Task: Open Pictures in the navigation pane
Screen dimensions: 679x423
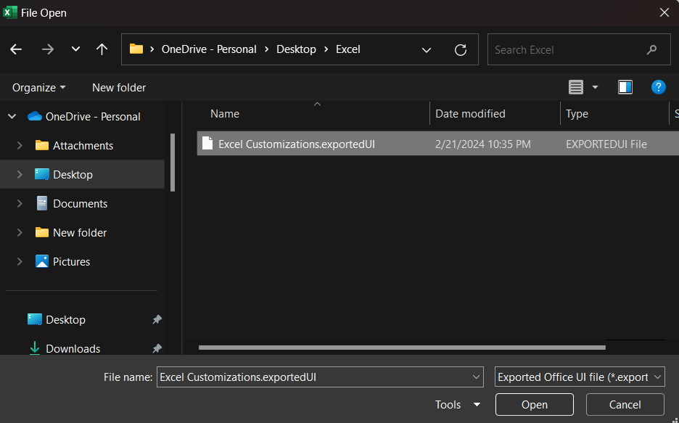Action: (x=71, y=261)
